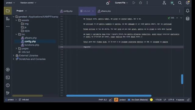Go to previous highlighted problem arrow

click(x=177, y=18)
